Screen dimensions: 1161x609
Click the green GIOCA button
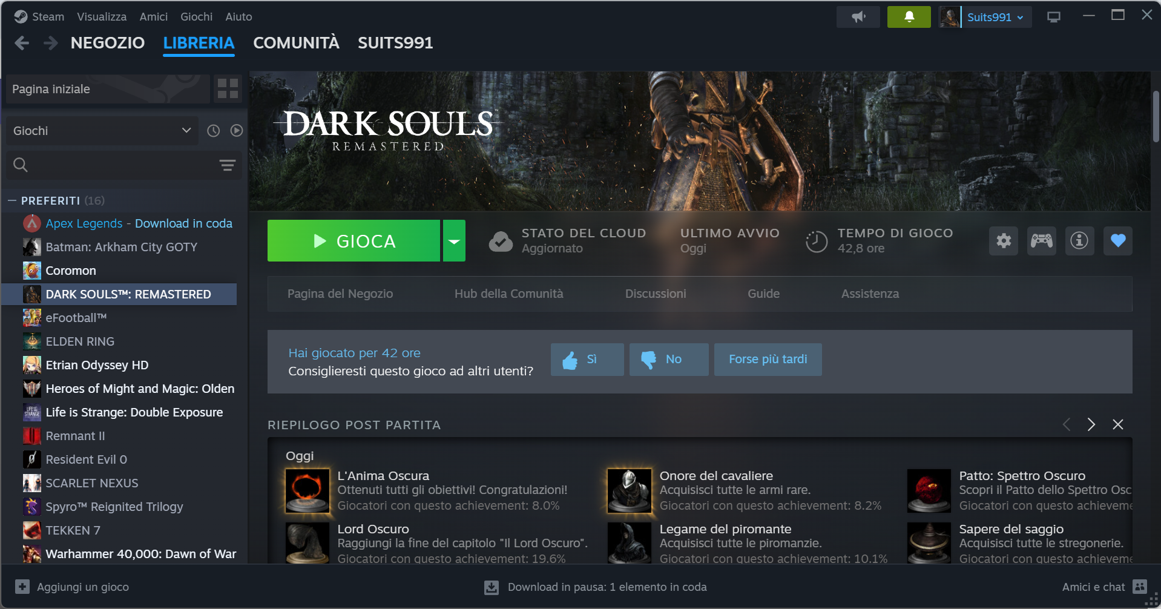pyautogui.click(x=354, y=241)
